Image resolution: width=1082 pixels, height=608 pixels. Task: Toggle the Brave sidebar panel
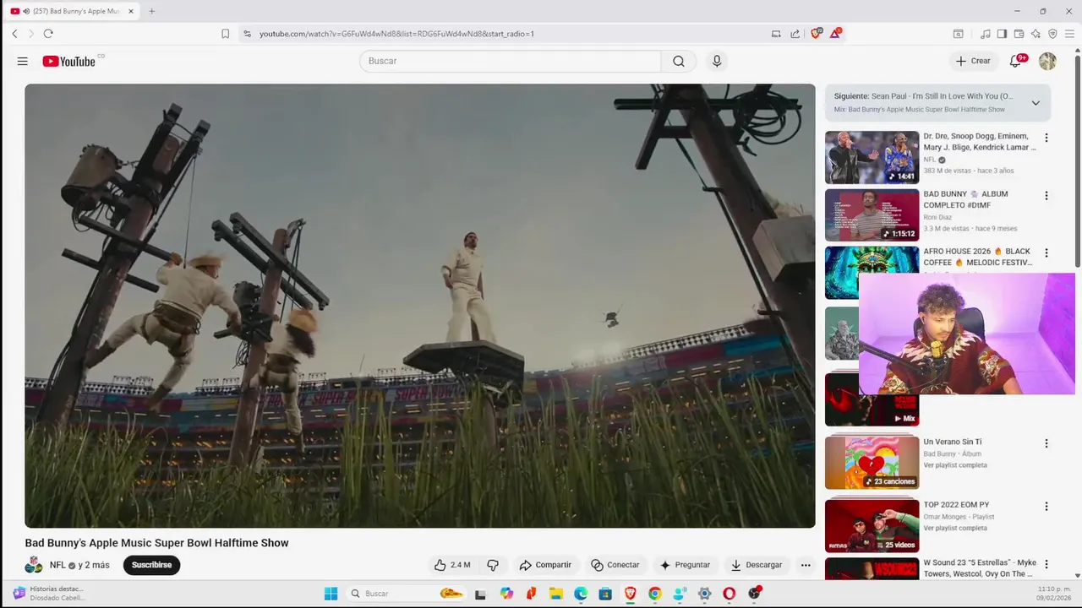[1002, 34]
